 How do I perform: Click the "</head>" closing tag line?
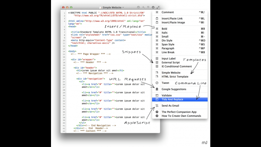[x=73, y=46]
